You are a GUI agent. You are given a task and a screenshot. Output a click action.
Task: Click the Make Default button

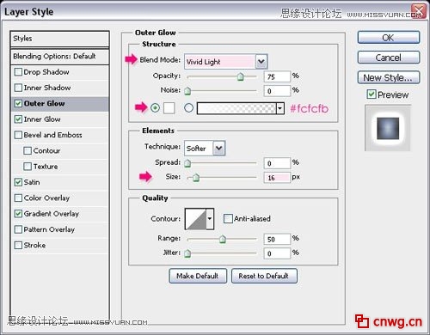coord(198,276)
